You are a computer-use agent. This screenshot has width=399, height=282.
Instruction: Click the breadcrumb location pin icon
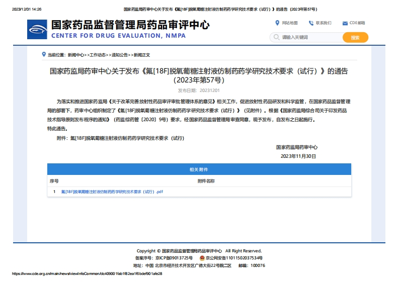click(44, 54)
